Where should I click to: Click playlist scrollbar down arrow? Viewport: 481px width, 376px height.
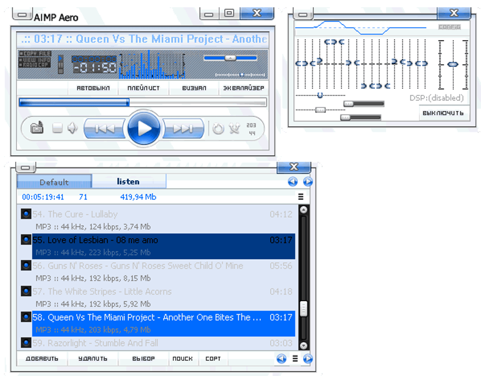(303, 345)
